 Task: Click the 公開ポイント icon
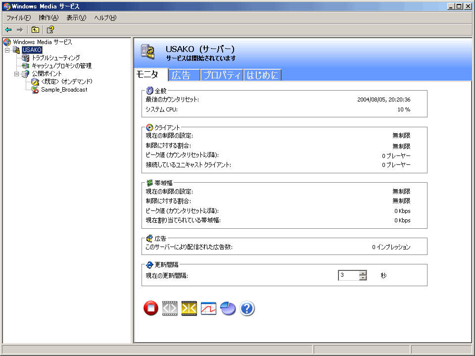[x=26, y=74]
